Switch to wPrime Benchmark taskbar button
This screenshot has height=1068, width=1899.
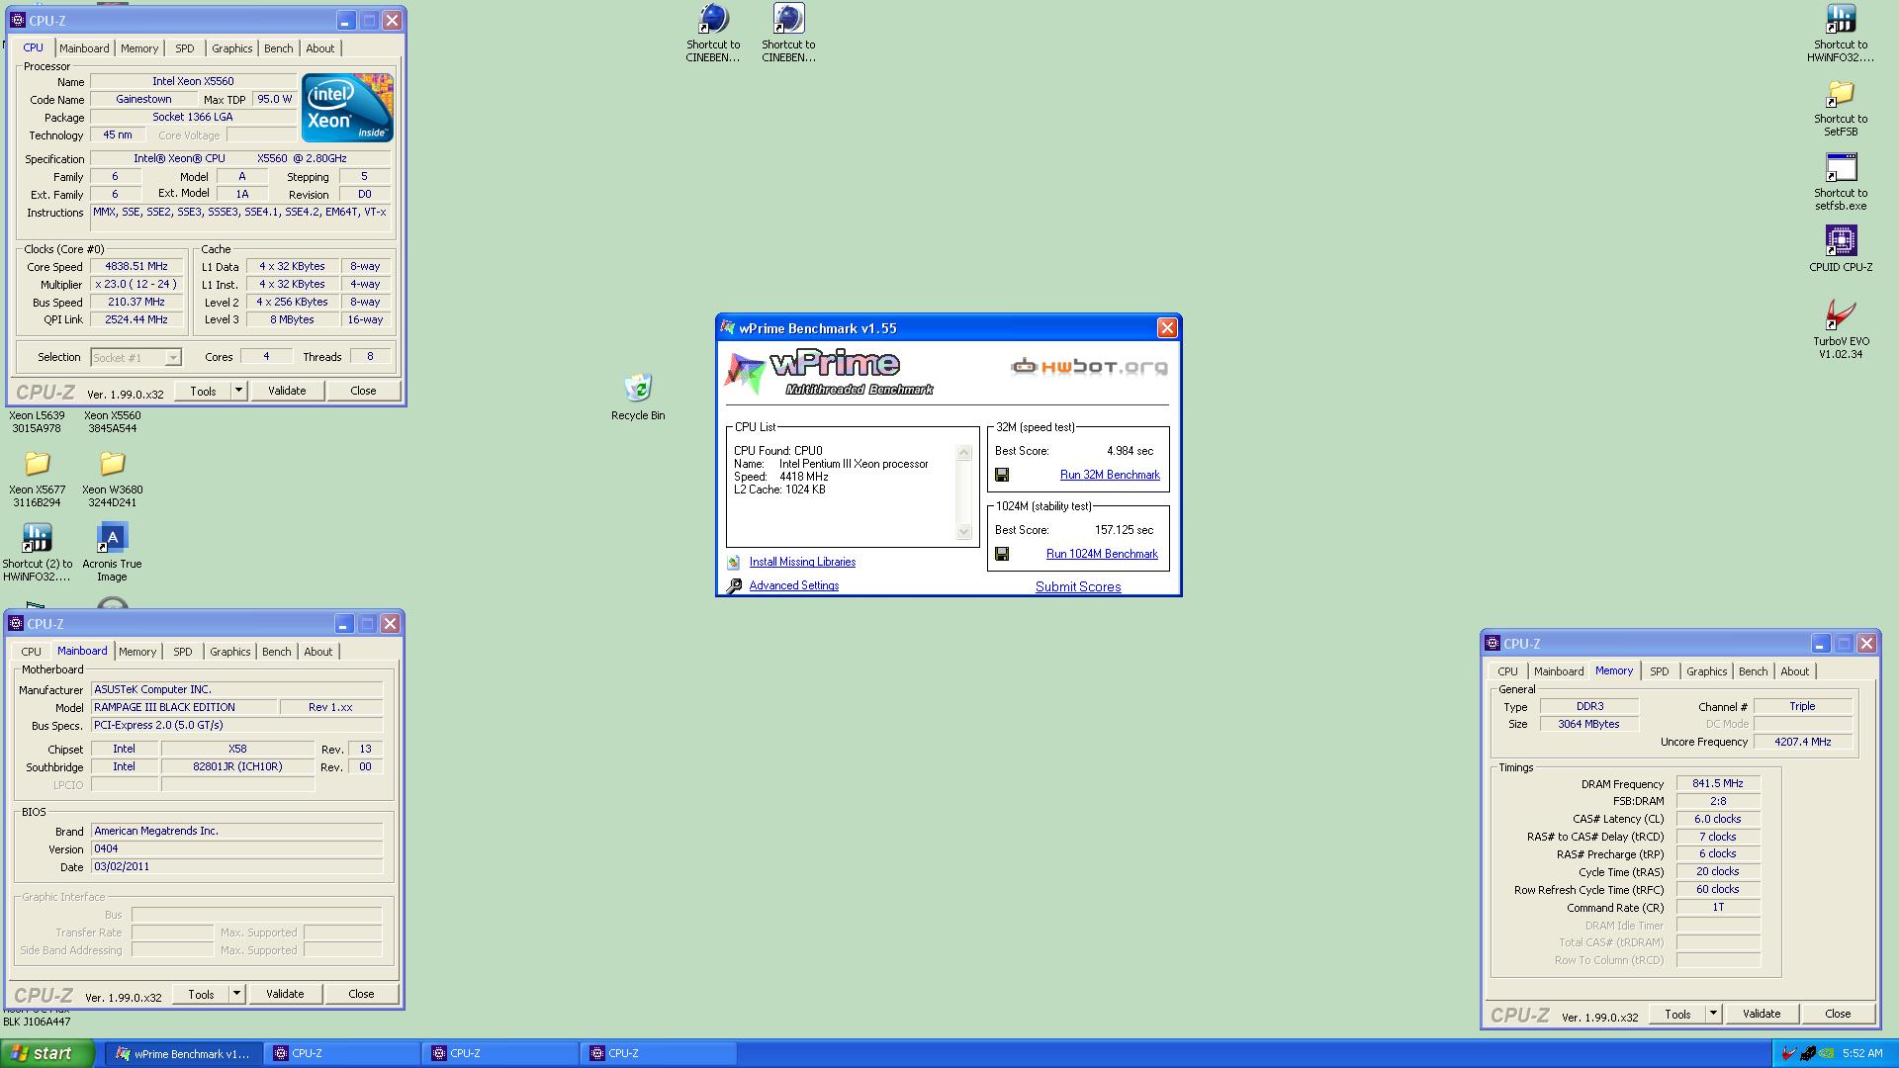184,1053
